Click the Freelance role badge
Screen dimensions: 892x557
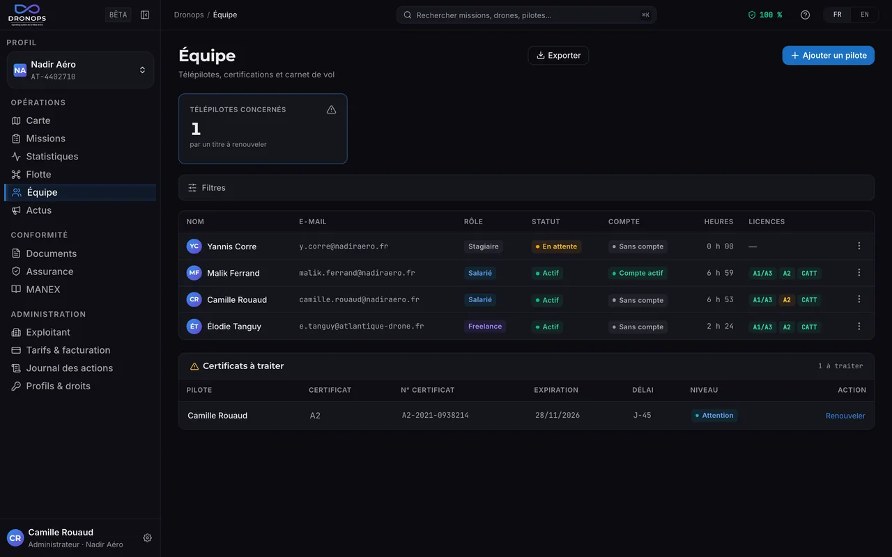484,326
